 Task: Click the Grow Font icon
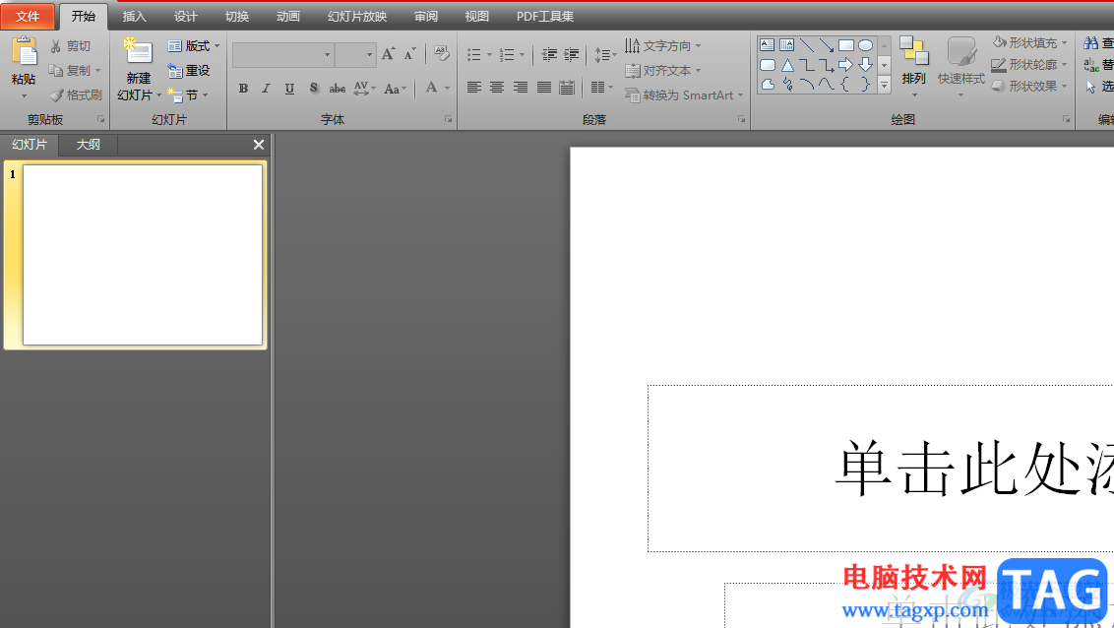388,54
